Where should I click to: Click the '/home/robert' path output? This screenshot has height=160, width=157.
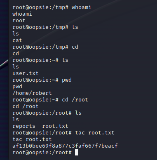coord(32,93)
